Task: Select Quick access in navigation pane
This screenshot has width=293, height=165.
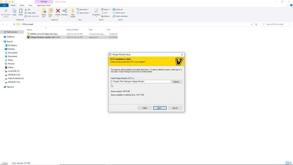Action: 12,32
